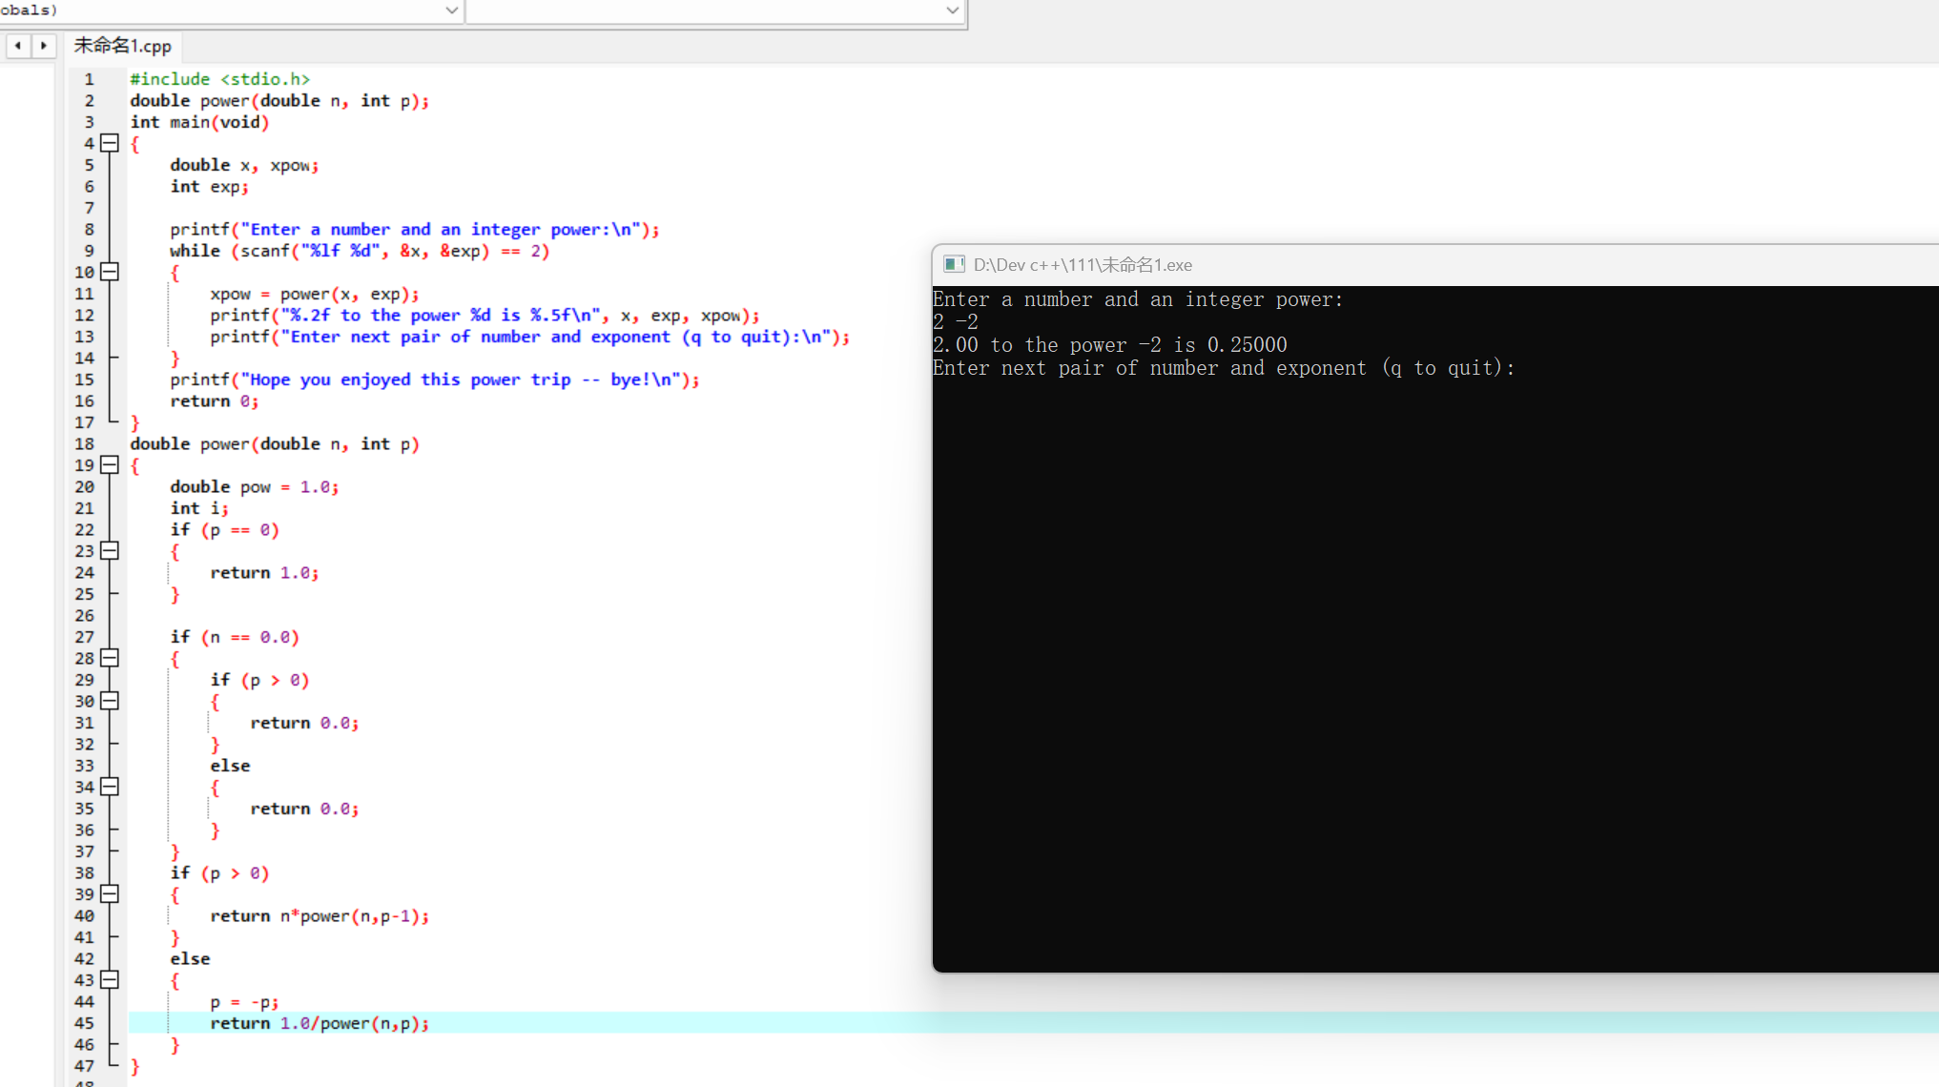The height and width of the screenshot is (1087, 1939).
Task: Collapse the fold marker at line 28
Action: tap(110, 658)
